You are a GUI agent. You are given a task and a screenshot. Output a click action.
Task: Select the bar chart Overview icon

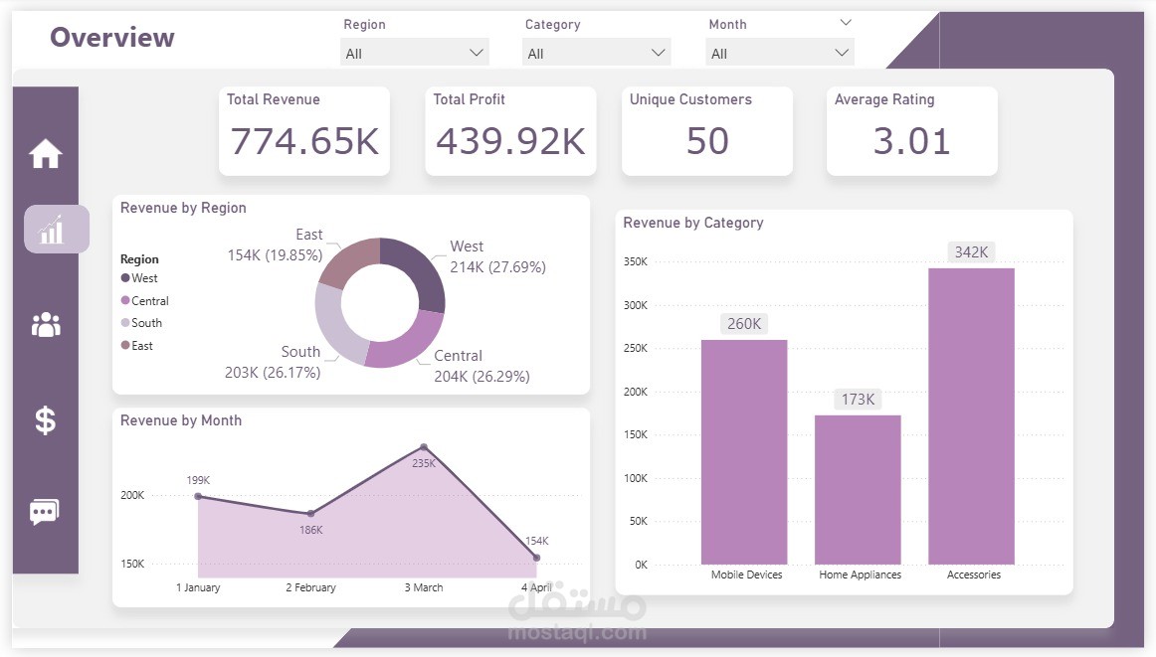point(57,229)
